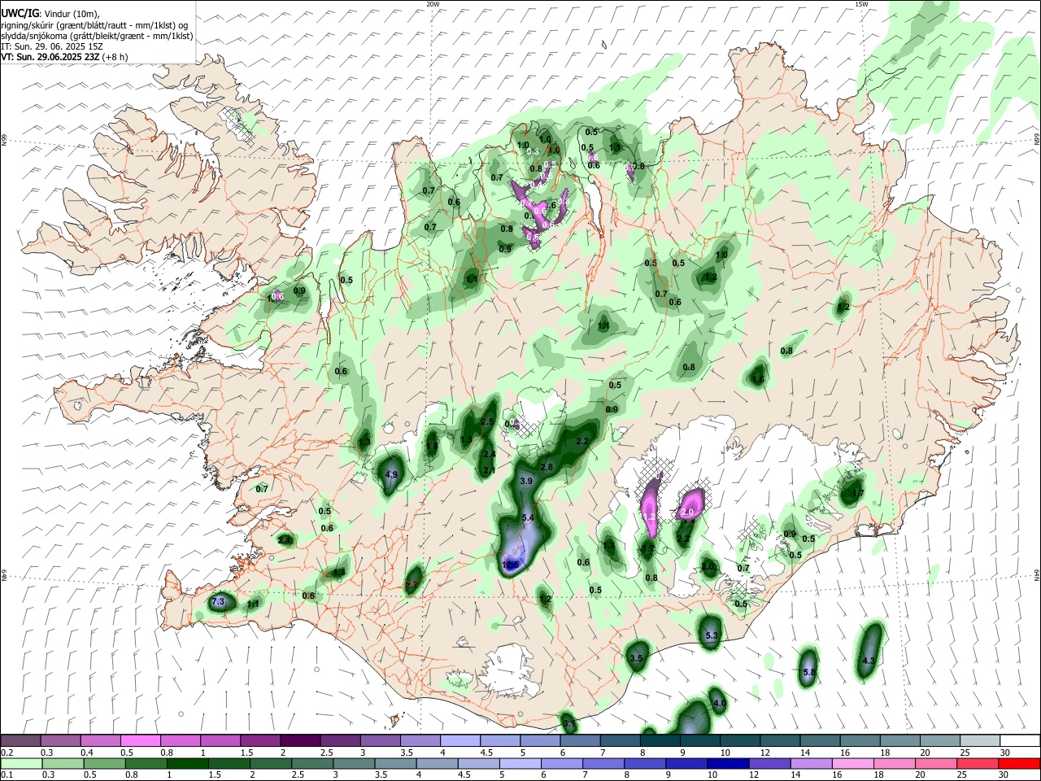Image resolution: width=1041 pixels, height=781 pixels.
Task: Click the 5.8 value offshore southeast
Action: coord(808,672)
